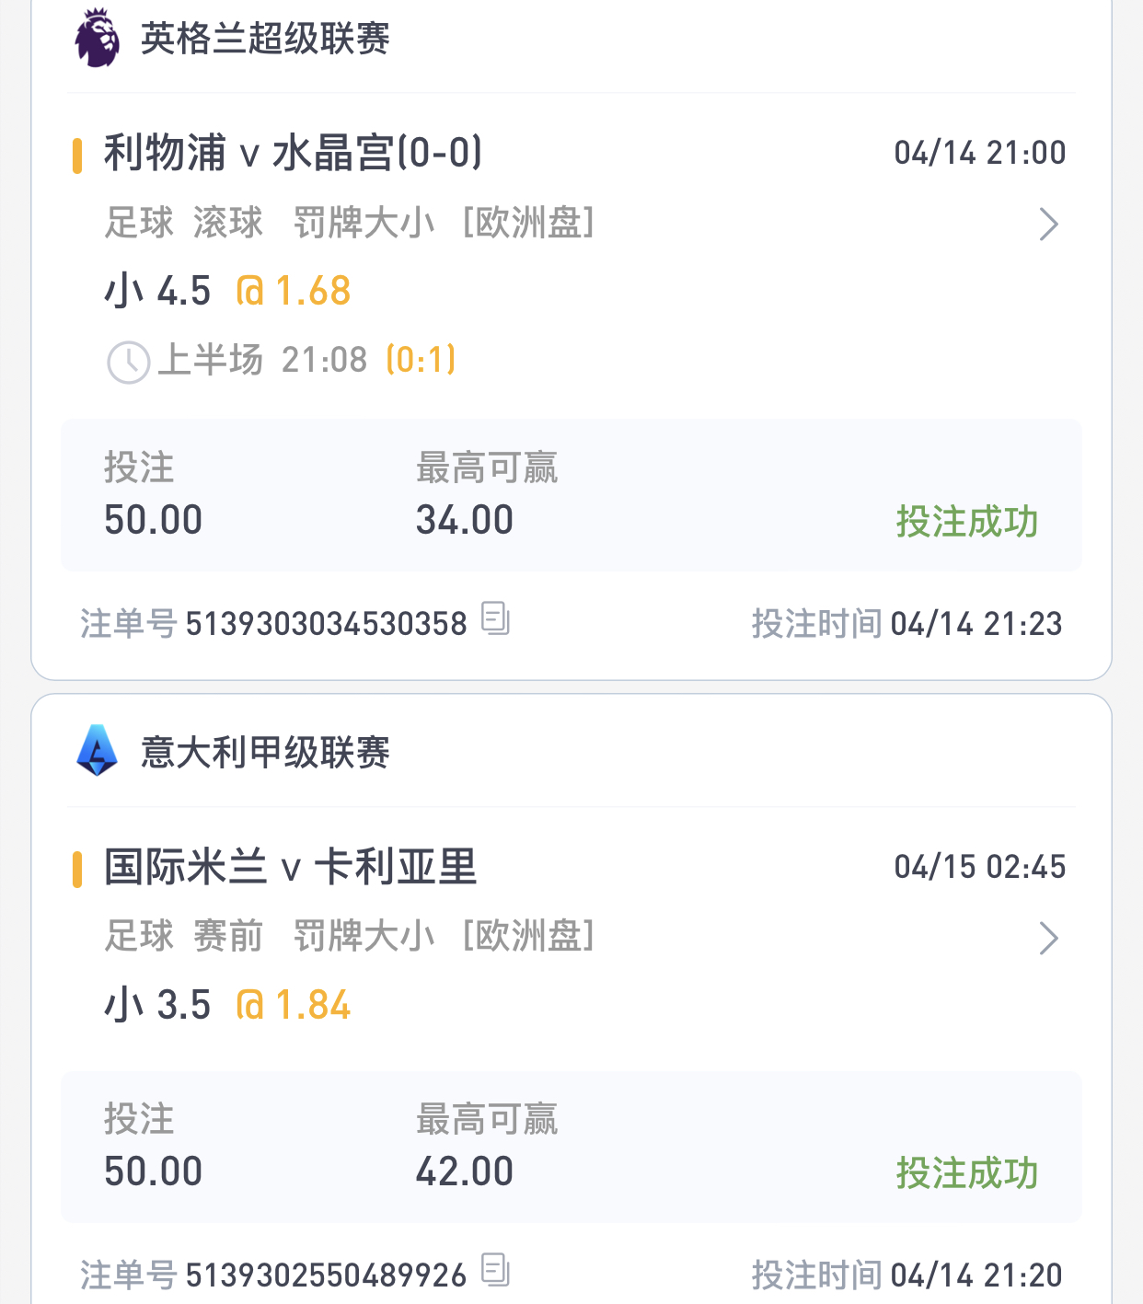1143x1304 pixels.
Task: Tap the Premier League lion logo
Action: point(97,39)
